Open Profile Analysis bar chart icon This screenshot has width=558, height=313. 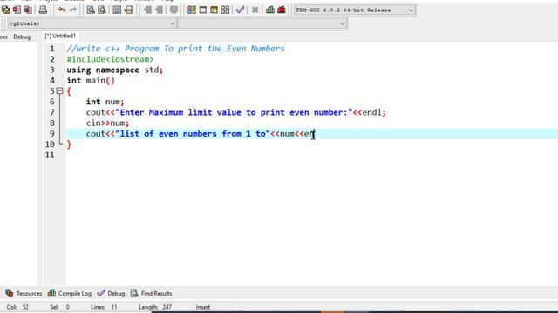[270, 10]
